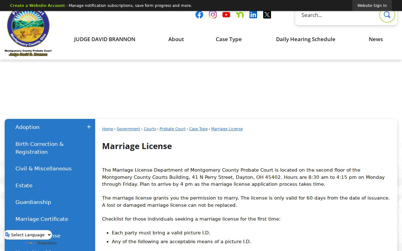Open the News menu
The width and height of the screenshot is (402, 251).
pyautogui.click(x=376, y=39)
